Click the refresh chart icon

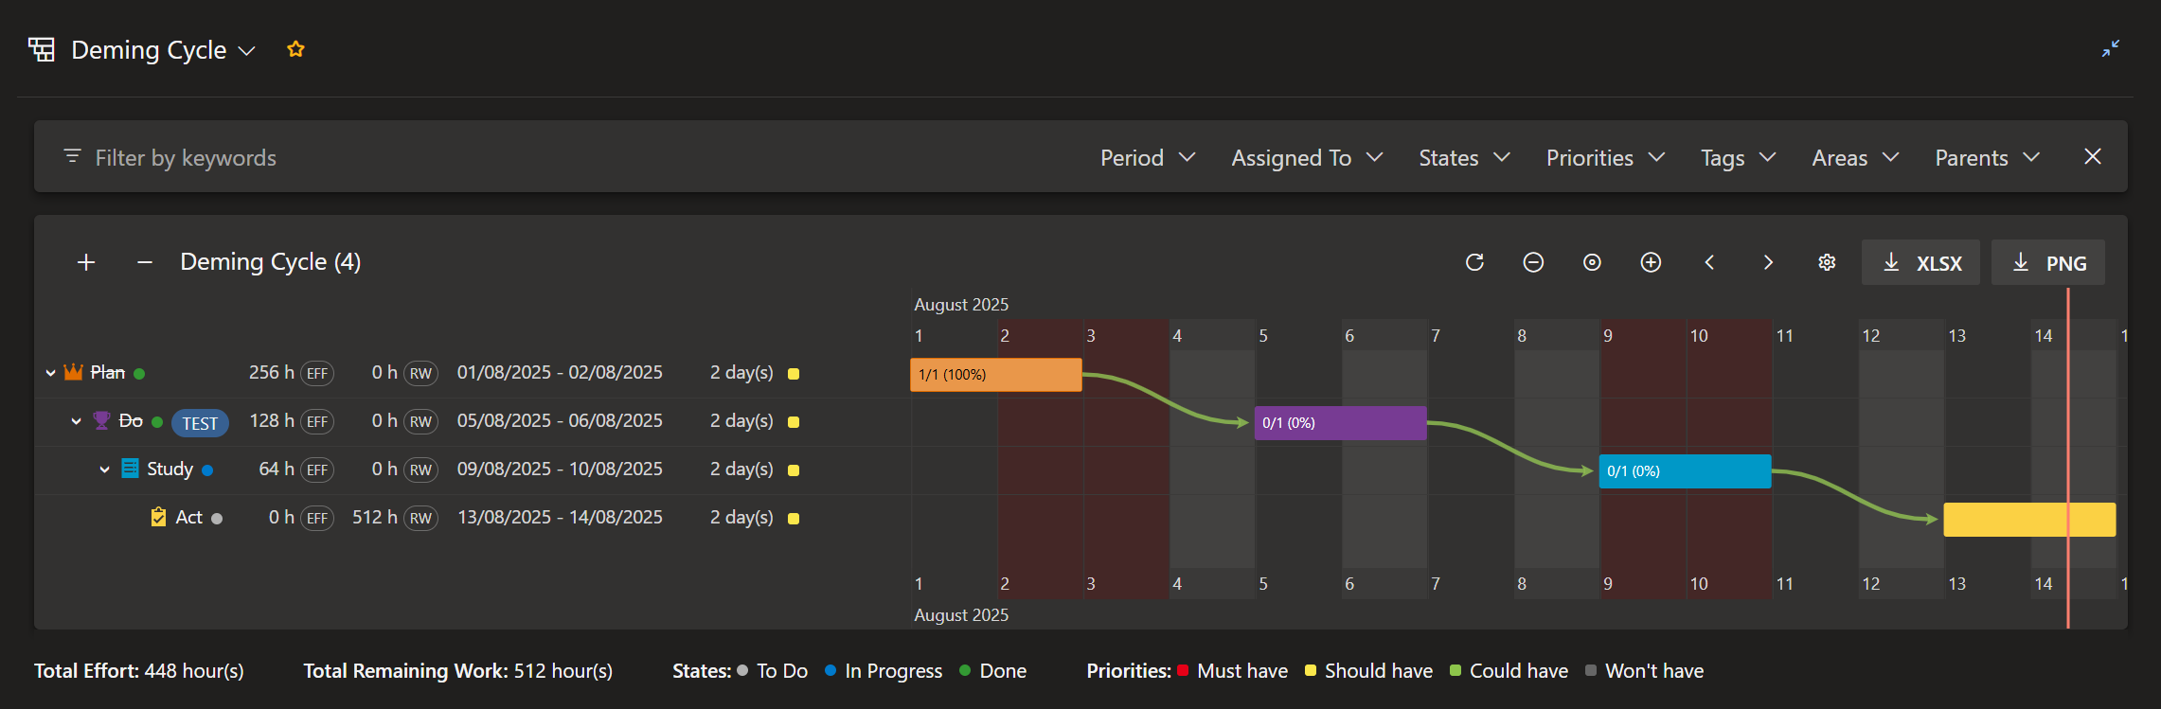(1474, 262)
